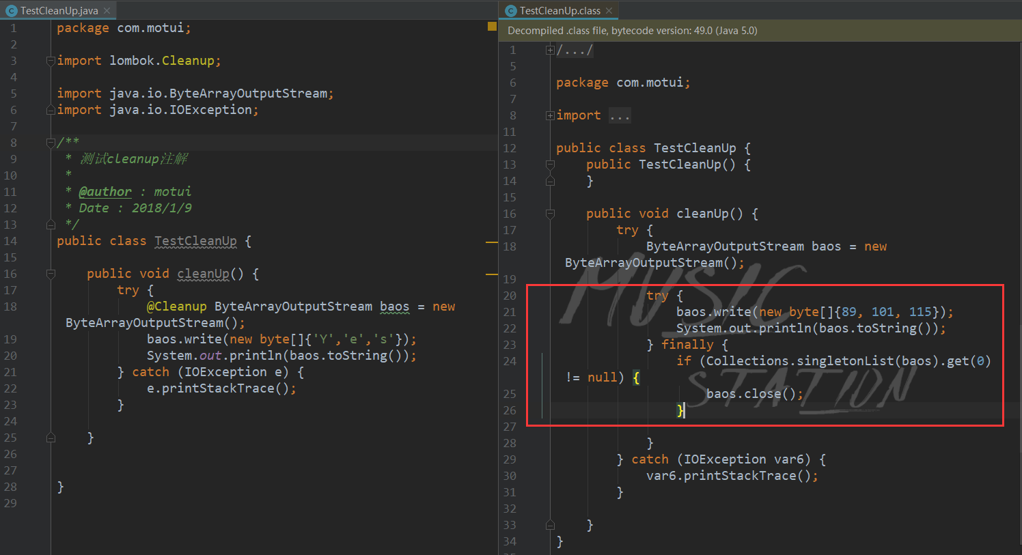This screenshot has width=1022, height=555.
Task: Collapse the Javadoc comment starting with '/**'
Action: 51,143
